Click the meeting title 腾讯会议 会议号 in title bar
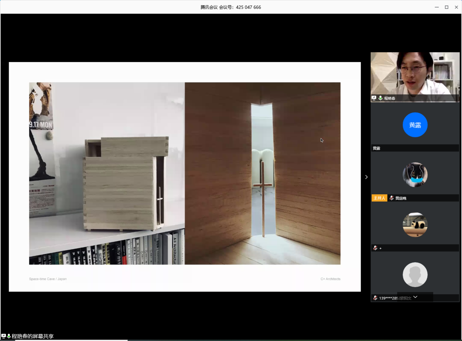Image resolution: width=462 pixels, height=341 pixels. coord(231,7)
